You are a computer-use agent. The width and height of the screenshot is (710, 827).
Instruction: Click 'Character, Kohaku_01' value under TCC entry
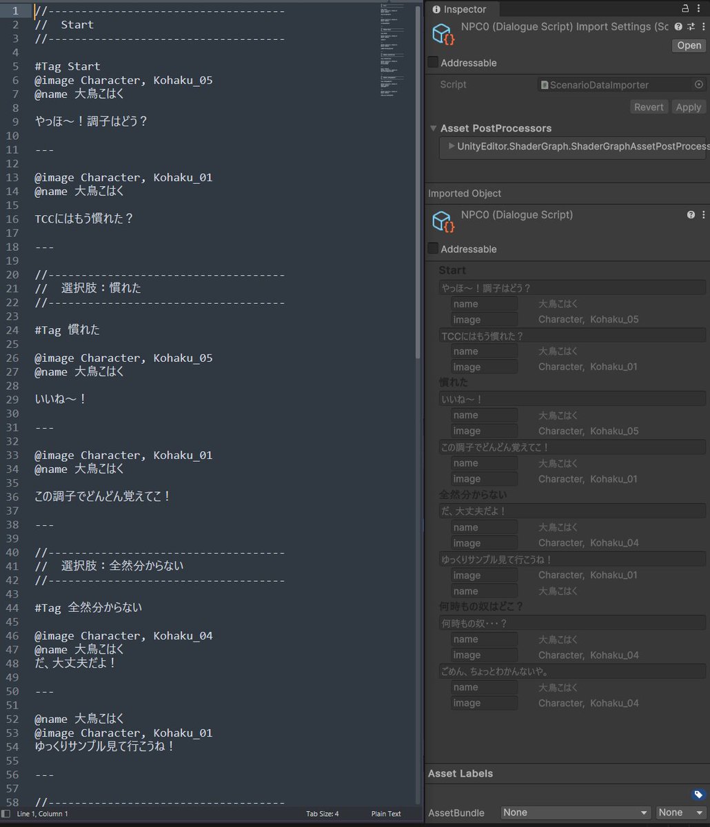(588, 367)
